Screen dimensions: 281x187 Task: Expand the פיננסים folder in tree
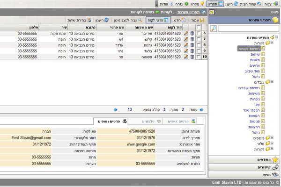tap(272, 138)
